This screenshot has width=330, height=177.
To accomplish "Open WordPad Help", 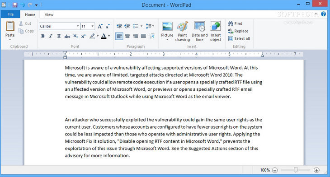I will pos(323,14).
